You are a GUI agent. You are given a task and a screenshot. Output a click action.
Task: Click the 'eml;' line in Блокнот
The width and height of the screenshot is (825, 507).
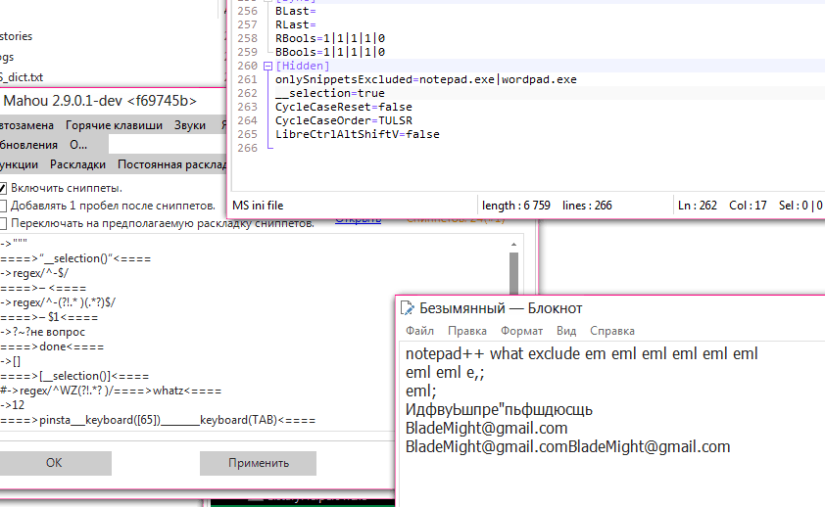(x=421, y=391)
